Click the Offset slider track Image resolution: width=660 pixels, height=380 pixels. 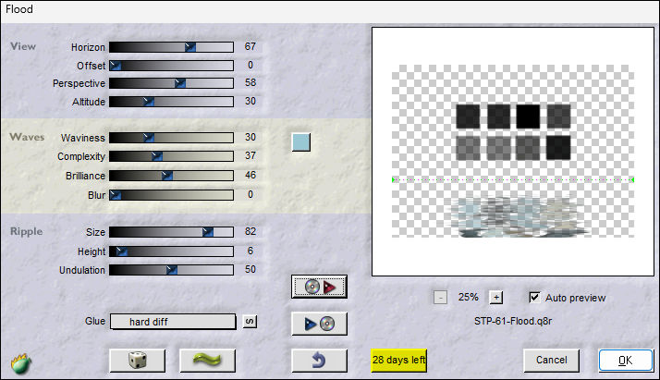pos(171,66)
